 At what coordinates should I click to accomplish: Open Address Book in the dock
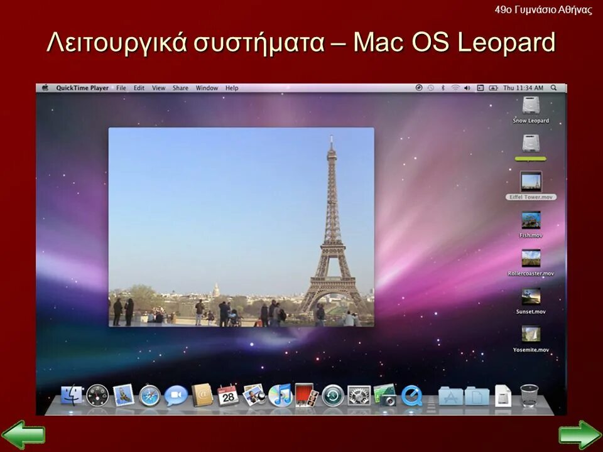pos(202,395)
